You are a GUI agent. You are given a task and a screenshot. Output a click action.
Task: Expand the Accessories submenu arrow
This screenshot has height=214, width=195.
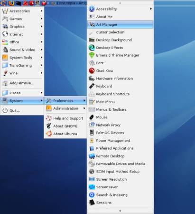(41, 11)
